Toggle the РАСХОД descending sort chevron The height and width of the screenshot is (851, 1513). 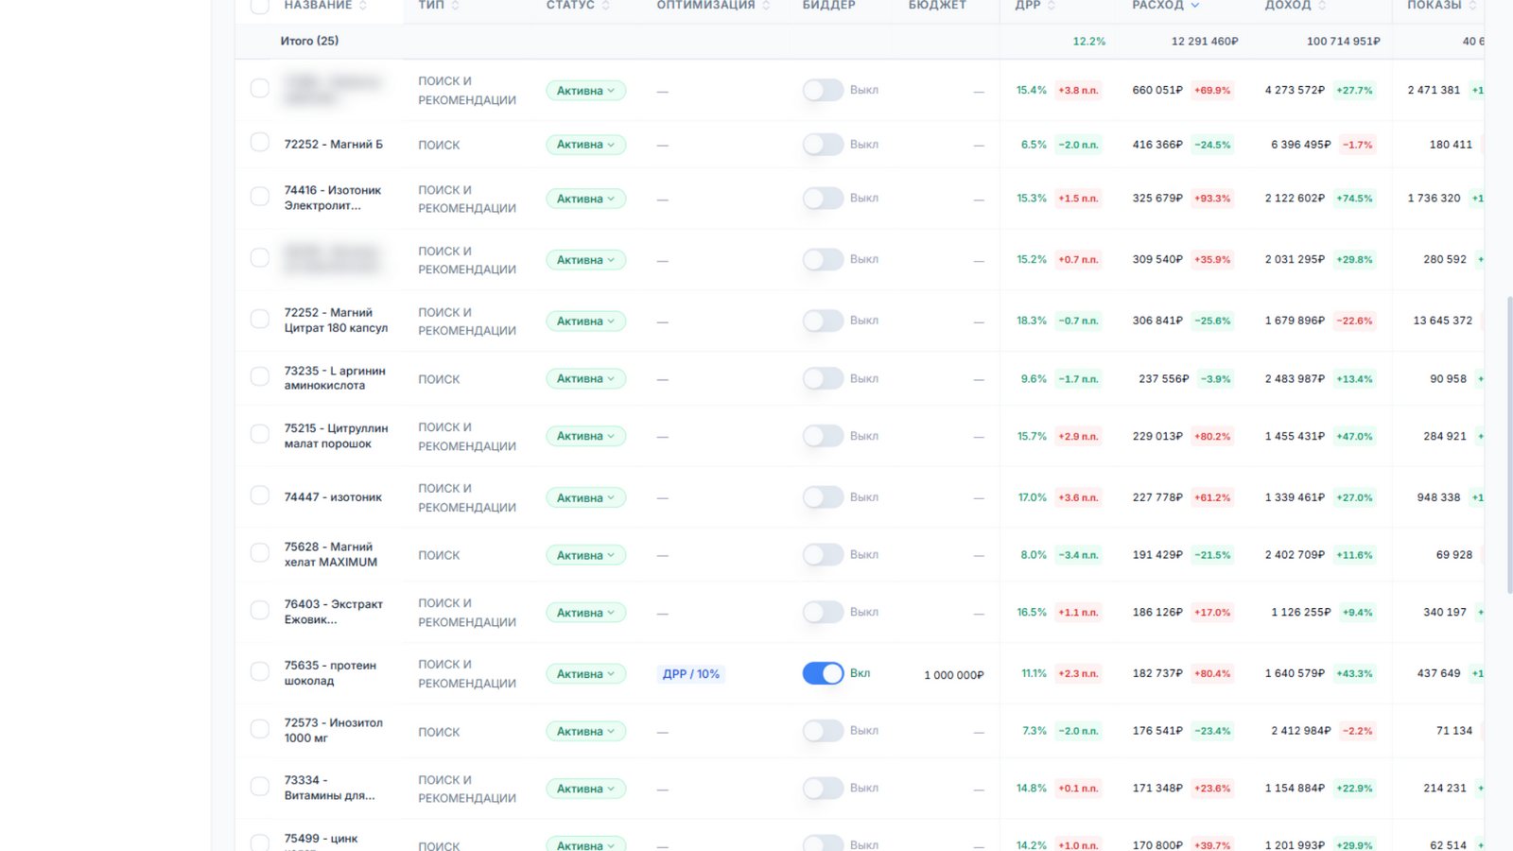click(x=1195, y=6)
